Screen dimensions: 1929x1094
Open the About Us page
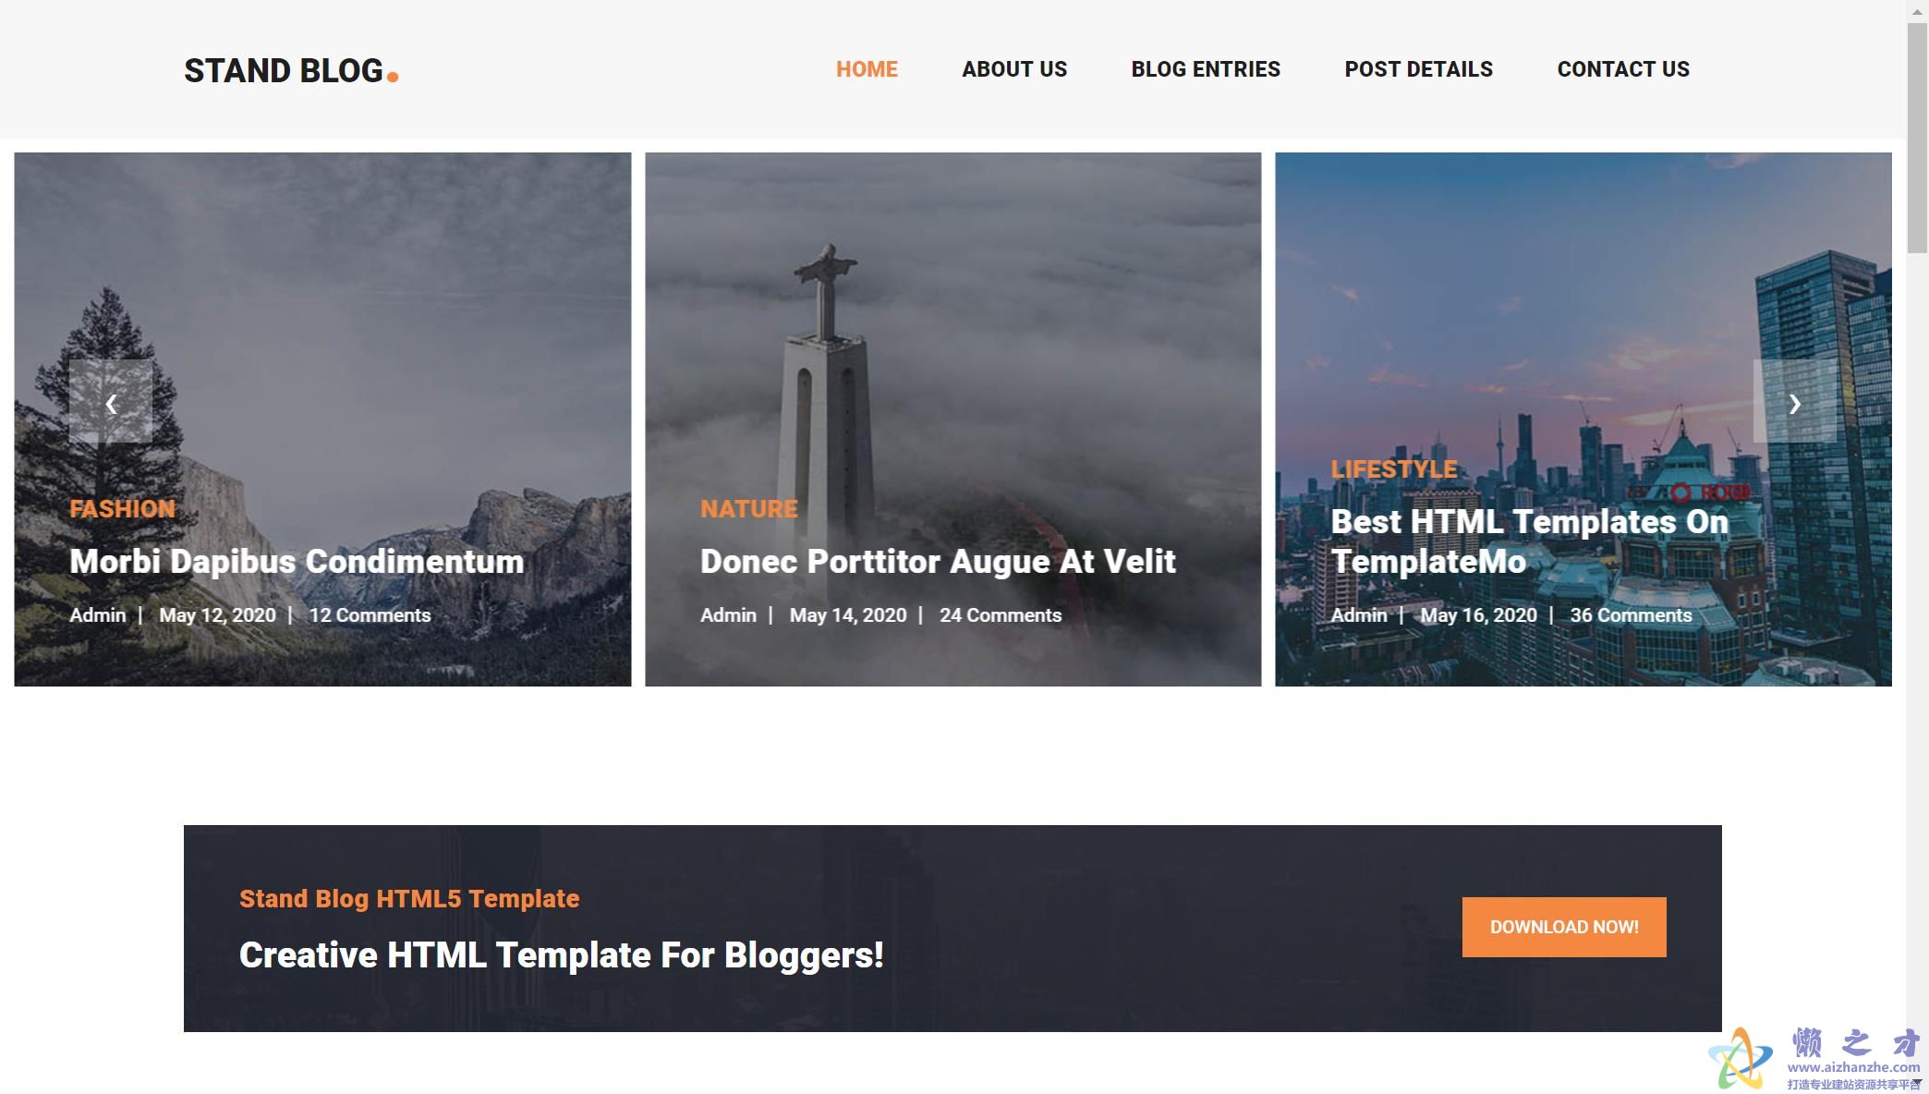click(1014, 69)
